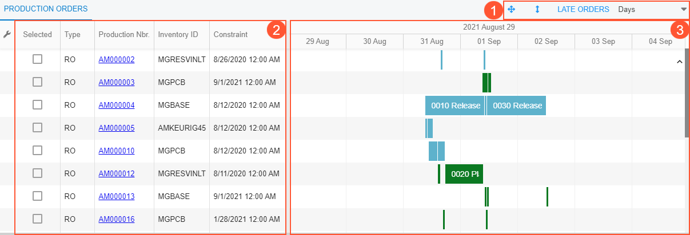The height and width of the screenshot is (235, 690).
Task: Open production order AM000003 link
Action: pyautogui.click(x=117, y=82)
